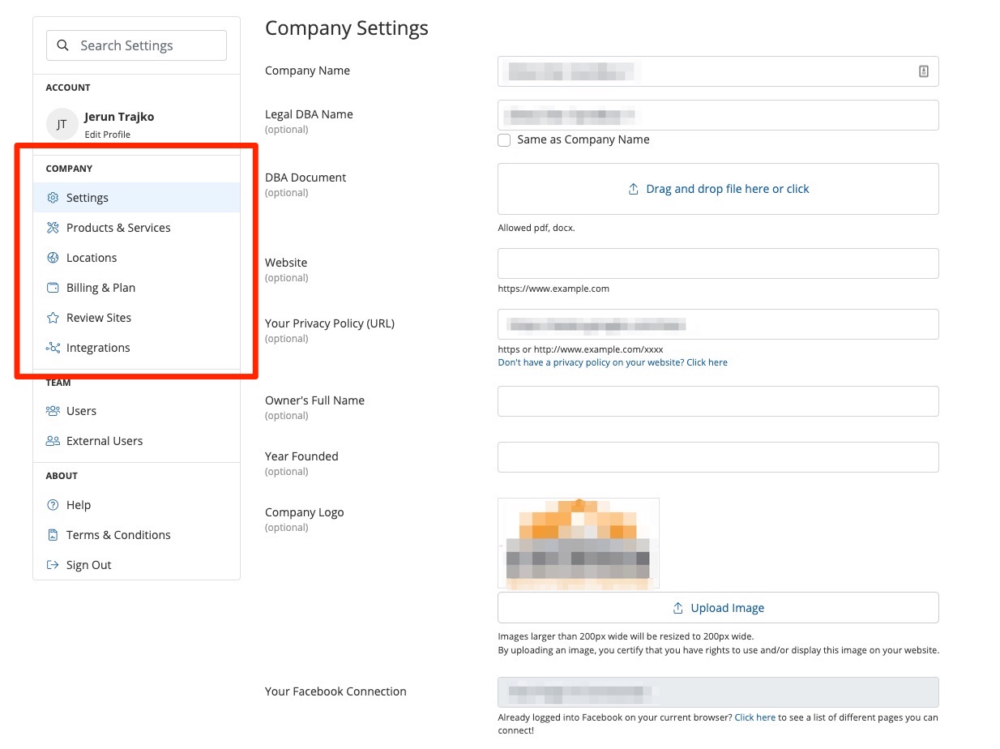Click the Locations globe icon
The height and width of the screenshot is (749, 1000).
click(53, 258)
